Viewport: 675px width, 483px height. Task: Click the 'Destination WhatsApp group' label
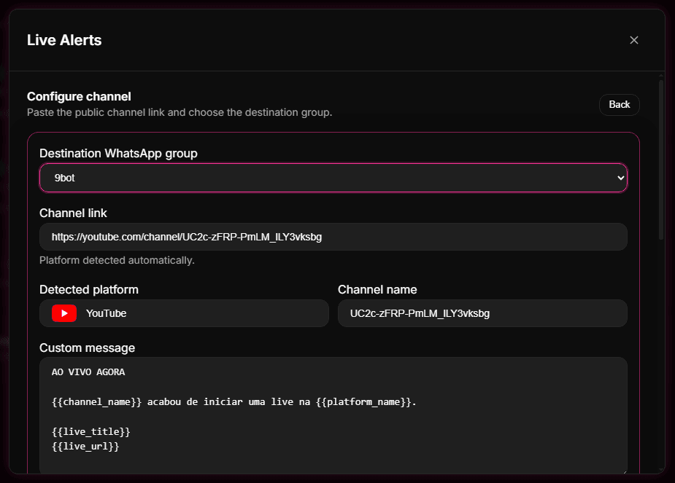click(118, 154)
